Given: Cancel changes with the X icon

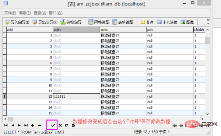Looking at the screenshot, I should (60, 125).
